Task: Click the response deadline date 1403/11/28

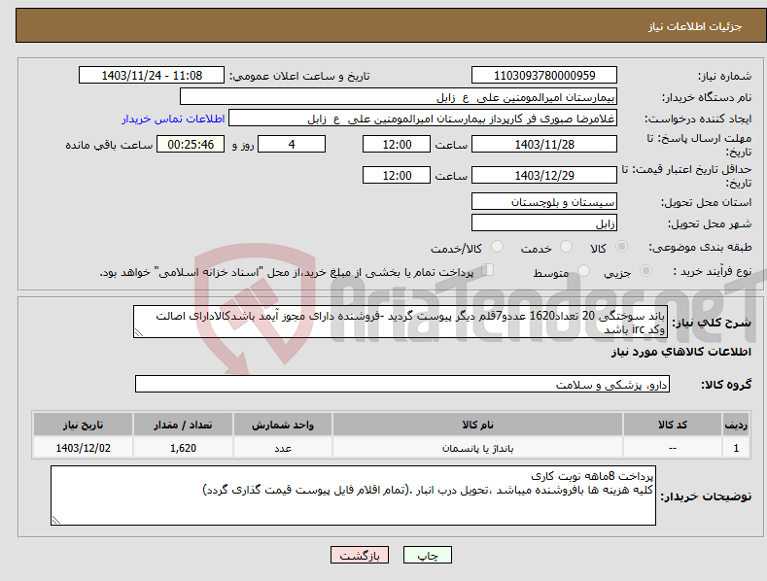Action: [x=544, y=144]
